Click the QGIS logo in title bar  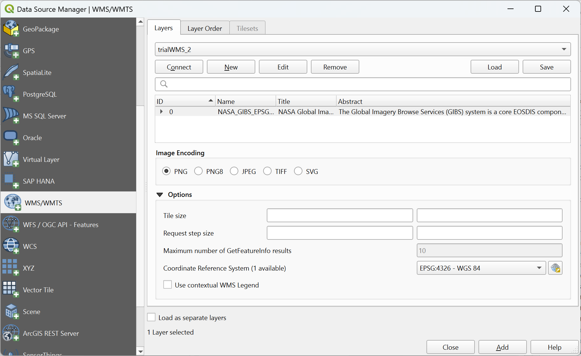(9, 9)
